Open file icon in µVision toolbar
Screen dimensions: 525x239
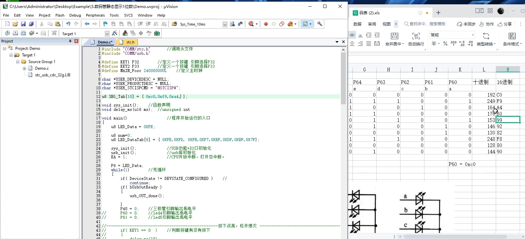coord(15,24)
